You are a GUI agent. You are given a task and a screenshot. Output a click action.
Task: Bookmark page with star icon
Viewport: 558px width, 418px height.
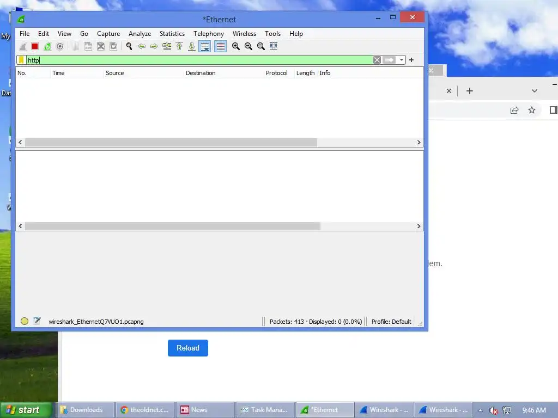[x=532, y=110]
